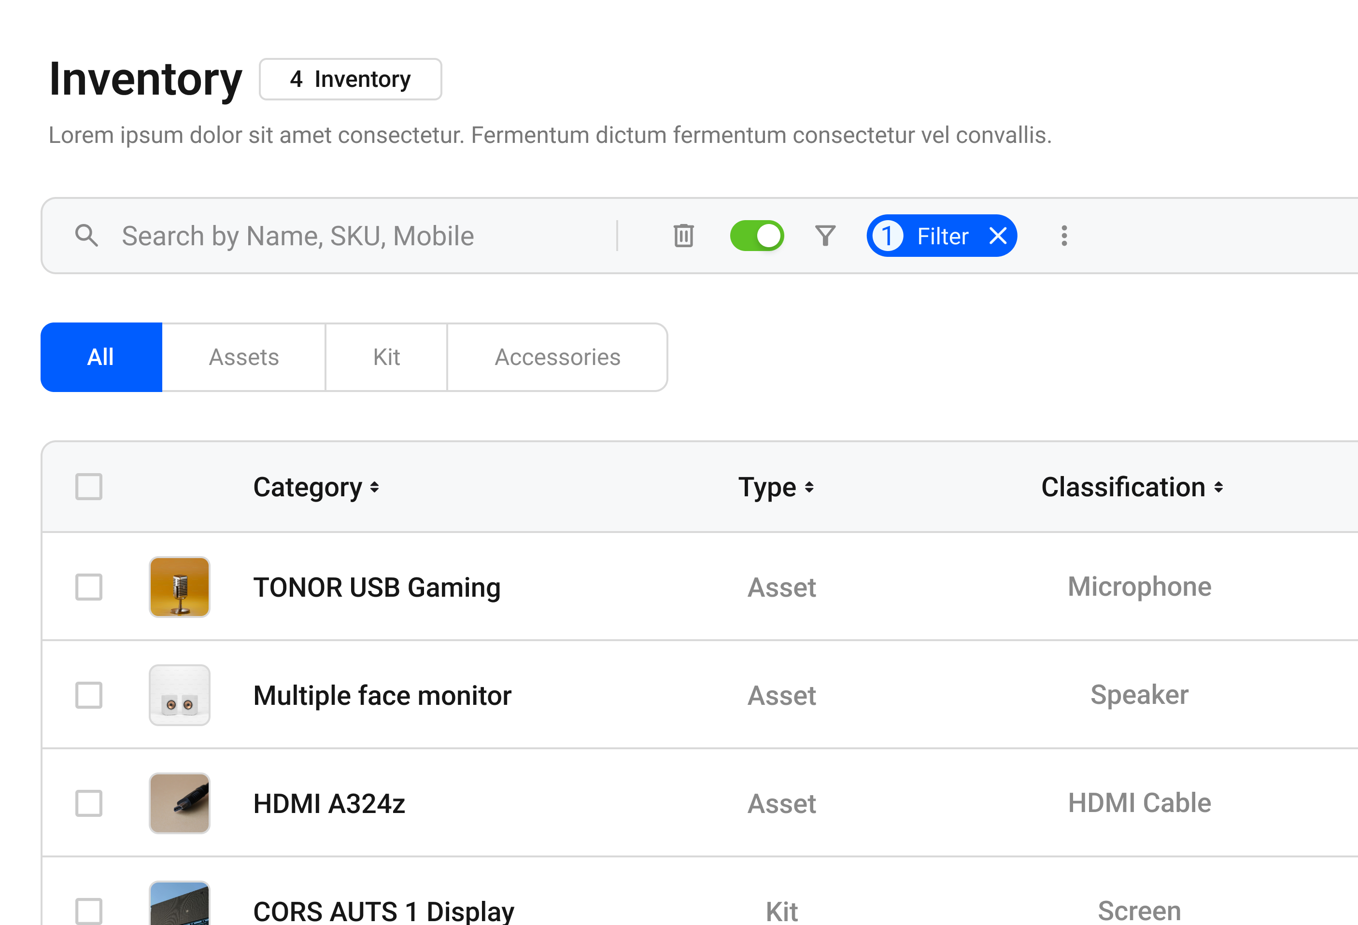This screenshot has width=1358, height=925.
Task: Select the Accessories tab
Action: [557, 357]
